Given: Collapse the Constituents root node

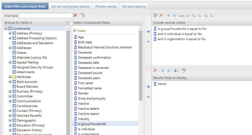Looking at the screenshot, I should (6, 28).
